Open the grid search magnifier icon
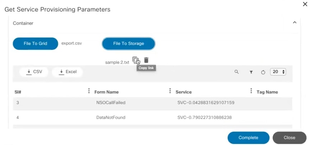This screenshot has width=310, height=145. click(237, 72)
